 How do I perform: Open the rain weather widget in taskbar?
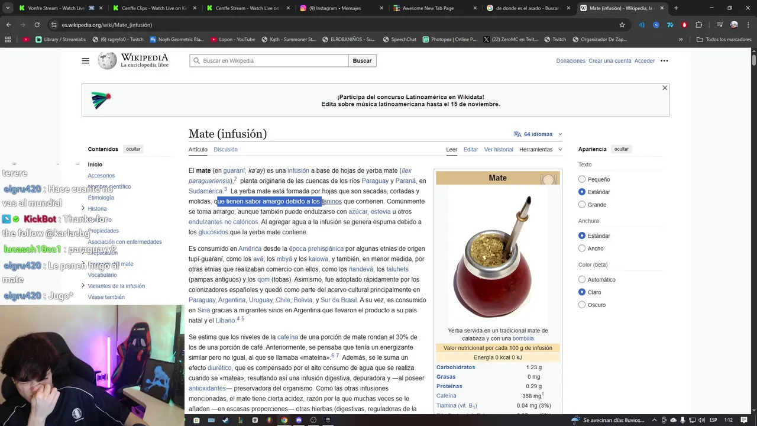(607, 420)
